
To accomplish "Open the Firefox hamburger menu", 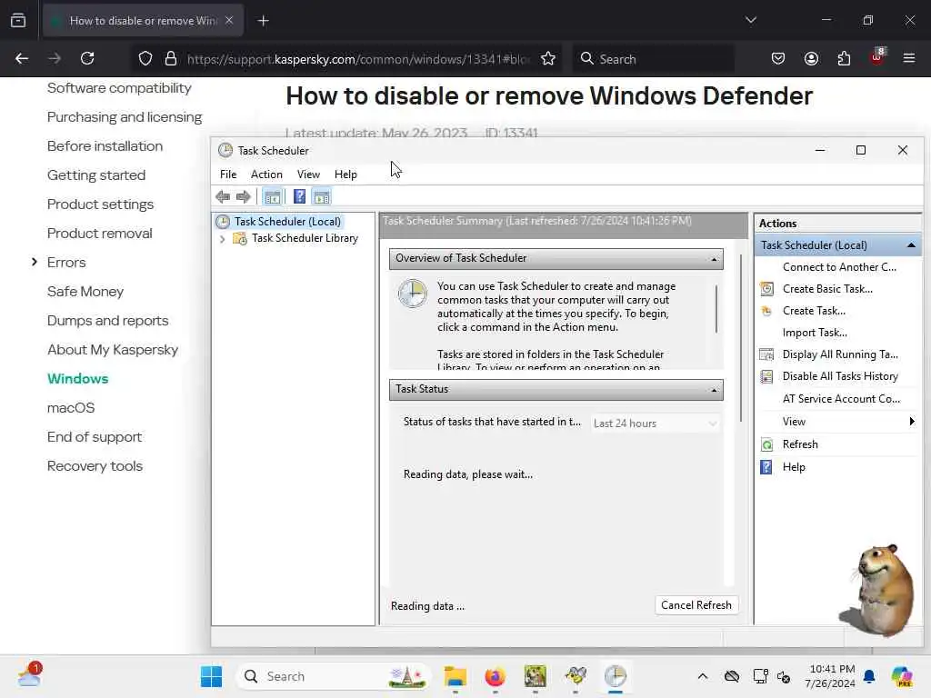I will [909, 58].
